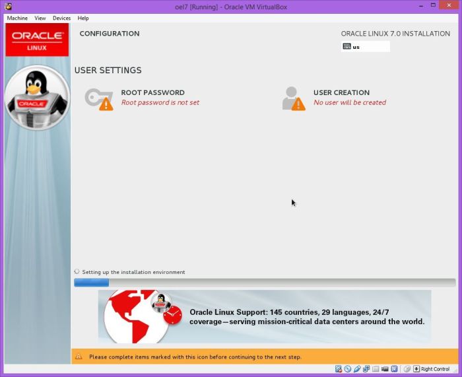462x377 pixels.
Task: Click the network adapter status icon
Action: (366, 369)
